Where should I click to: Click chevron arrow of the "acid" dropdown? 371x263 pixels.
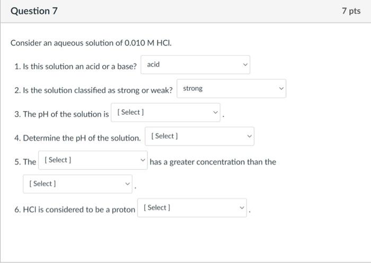245,65
